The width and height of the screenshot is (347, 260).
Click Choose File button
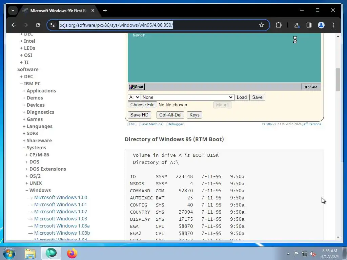(142, 105)
